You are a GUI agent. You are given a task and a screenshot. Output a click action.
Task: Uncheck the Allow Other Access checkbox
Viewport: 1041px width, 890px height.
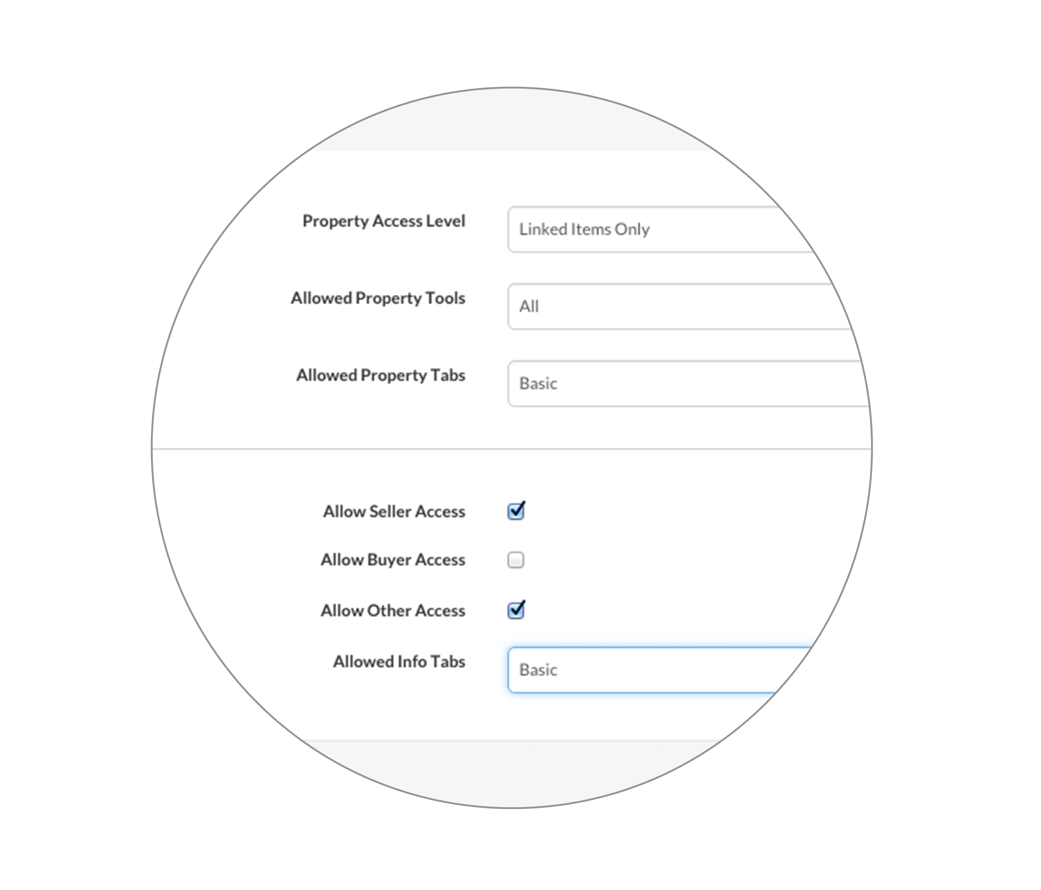point(516,610)
